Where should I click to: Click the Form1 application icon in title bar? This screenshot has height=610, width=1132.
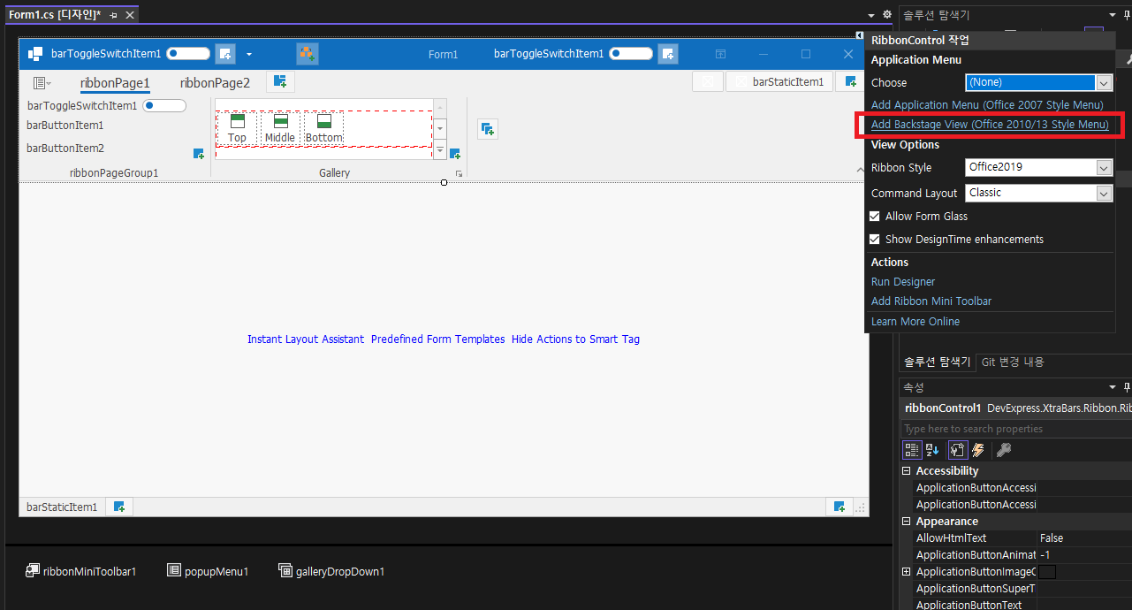pyautogui.click(x=35, y=54)
